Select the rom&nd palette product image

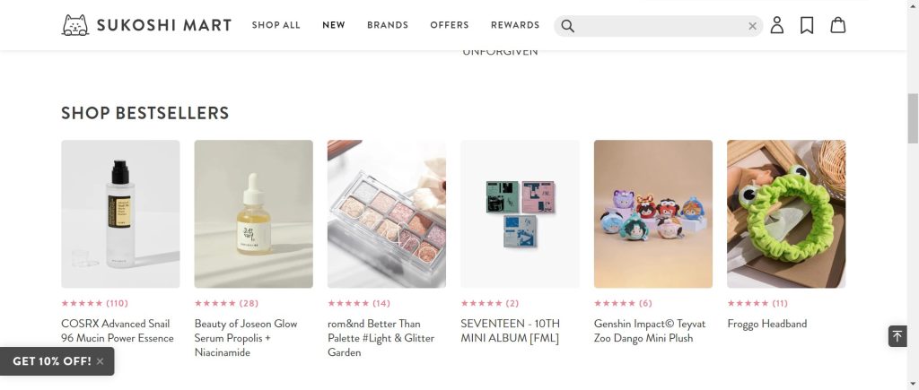[x=387, y=213]
